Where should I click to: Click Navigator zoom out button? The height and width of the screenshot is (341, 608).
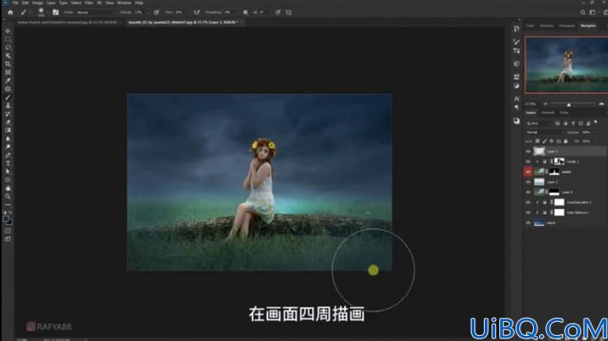click(x=545, y=104)
